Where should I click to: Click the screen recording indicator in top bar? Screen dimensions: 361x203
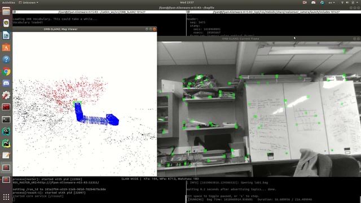point(305,2)
